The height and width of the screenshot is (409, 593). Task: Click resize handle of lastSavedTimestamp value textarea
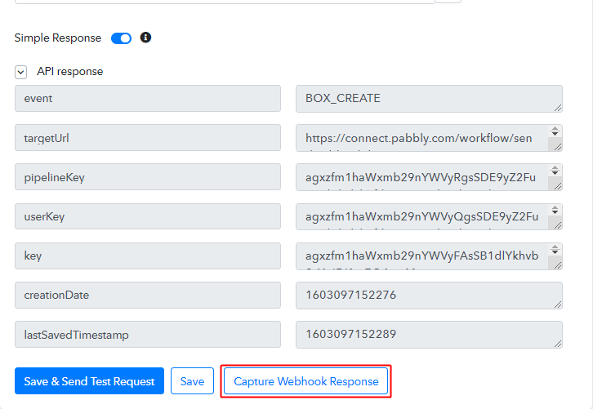pyautogui.click(x=558, y=344)
